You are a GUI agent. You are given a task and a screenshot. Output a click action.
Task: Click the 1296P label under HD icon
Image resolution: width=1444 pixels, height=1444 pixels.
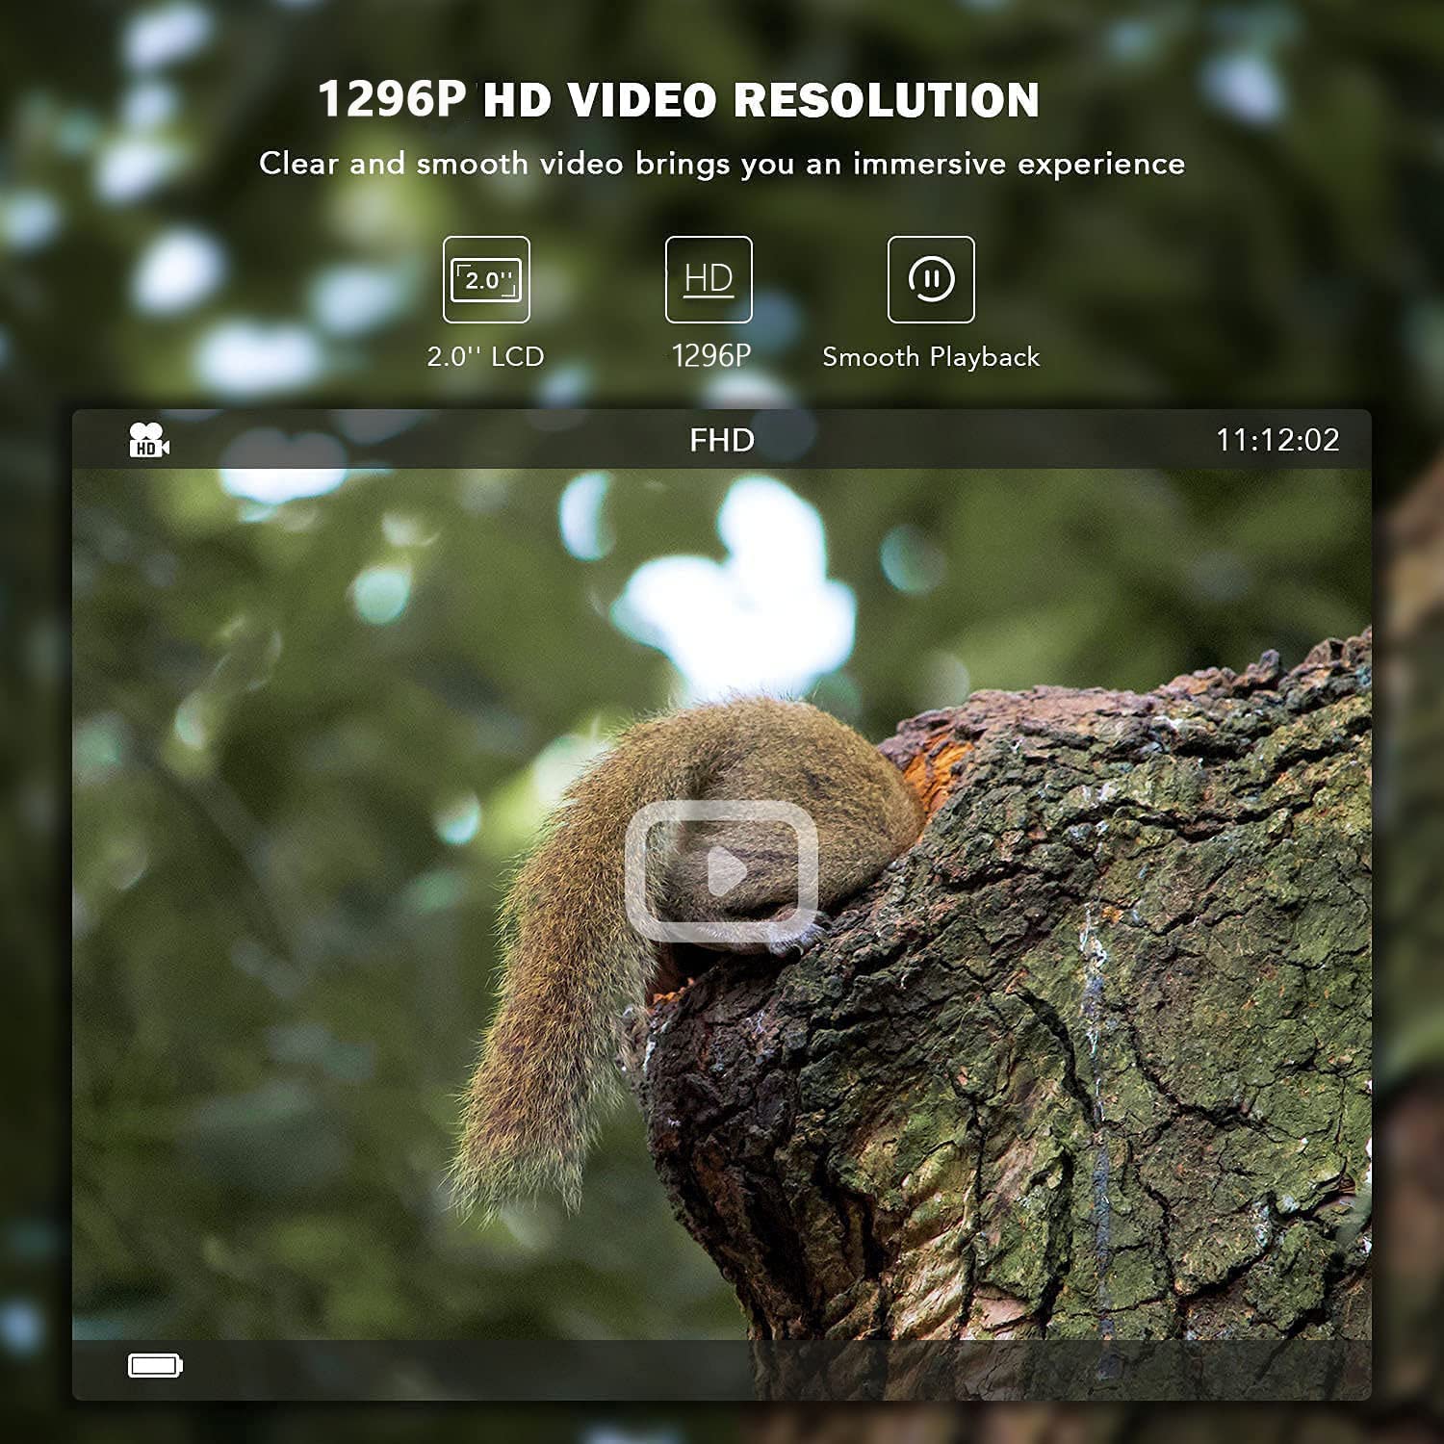710,357
